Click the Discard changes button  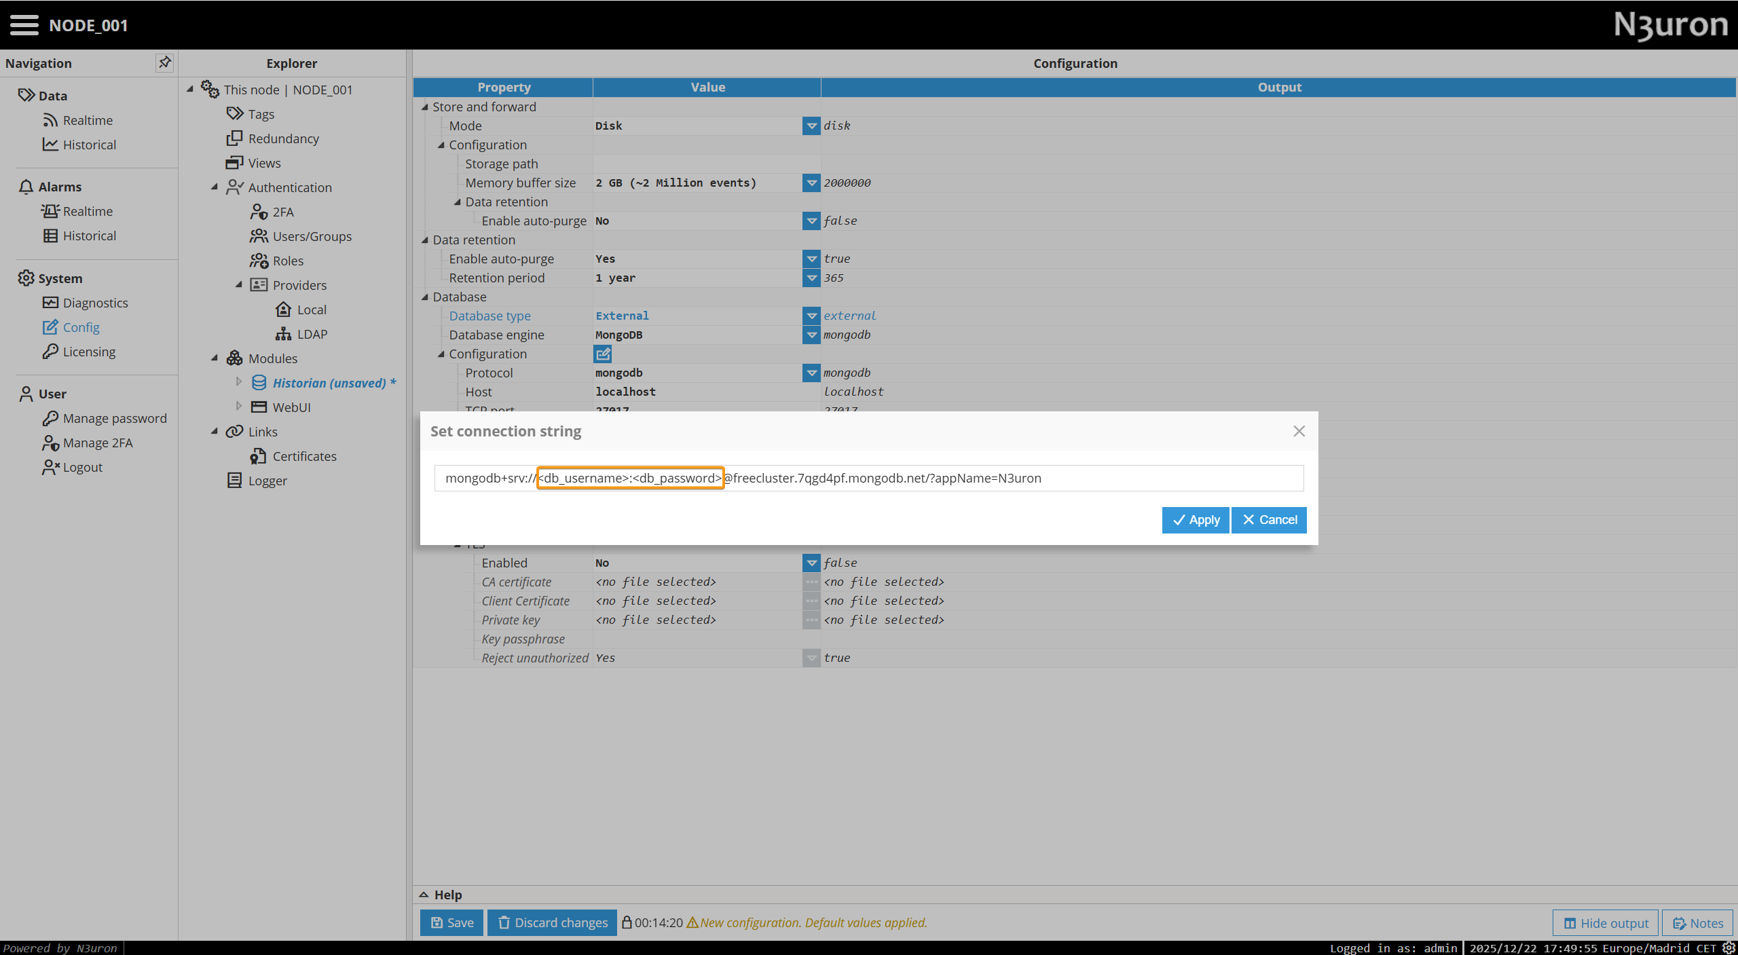tap(552, 922)
